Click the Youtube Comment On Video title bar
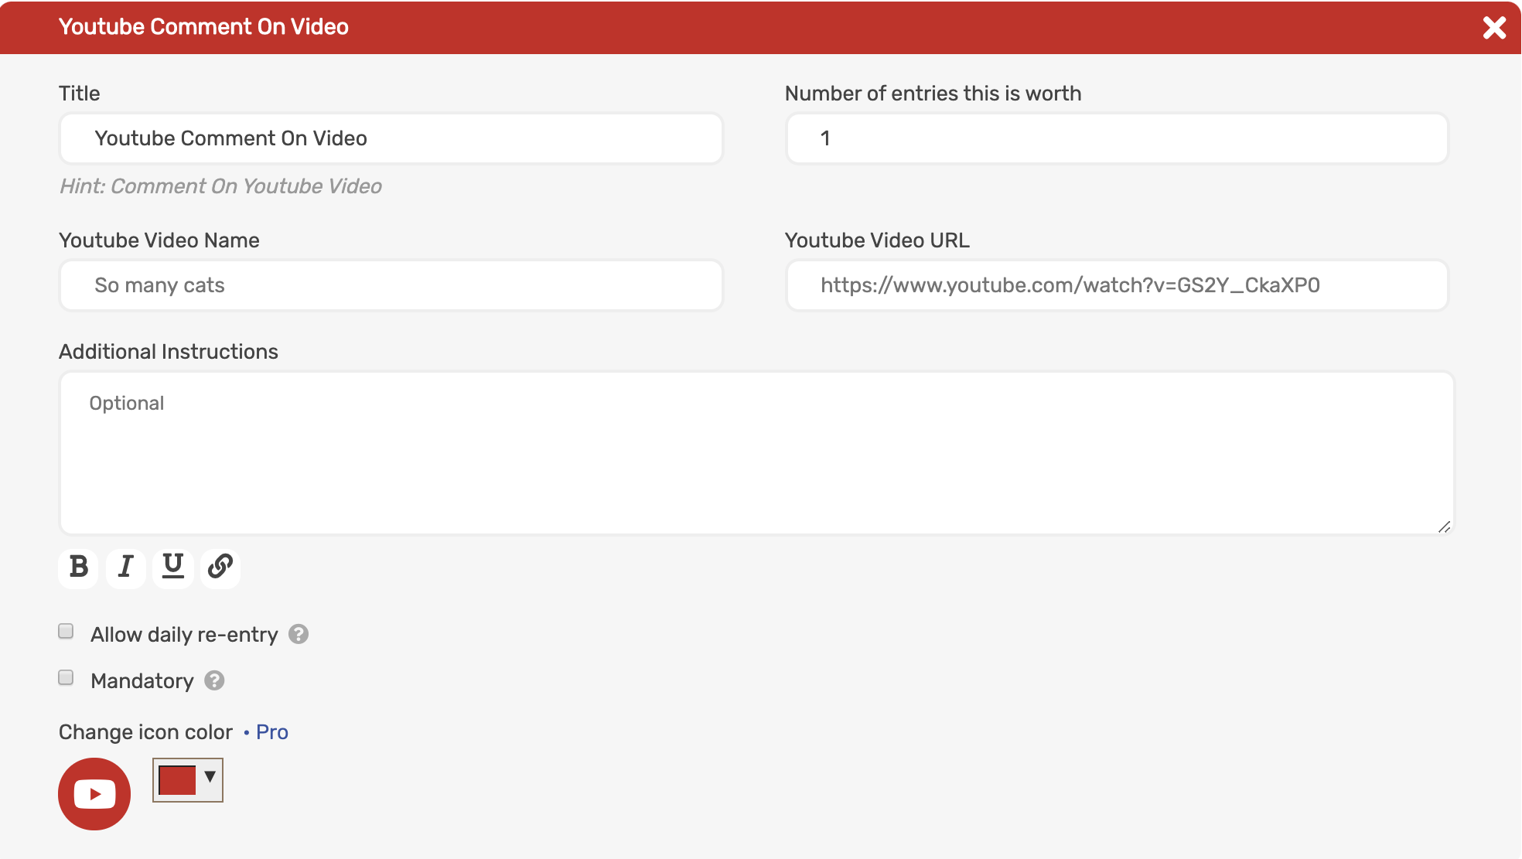This screenshot has width=1522, height=859. point(203,27)
